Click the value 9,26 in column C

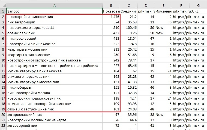(128, 33)
